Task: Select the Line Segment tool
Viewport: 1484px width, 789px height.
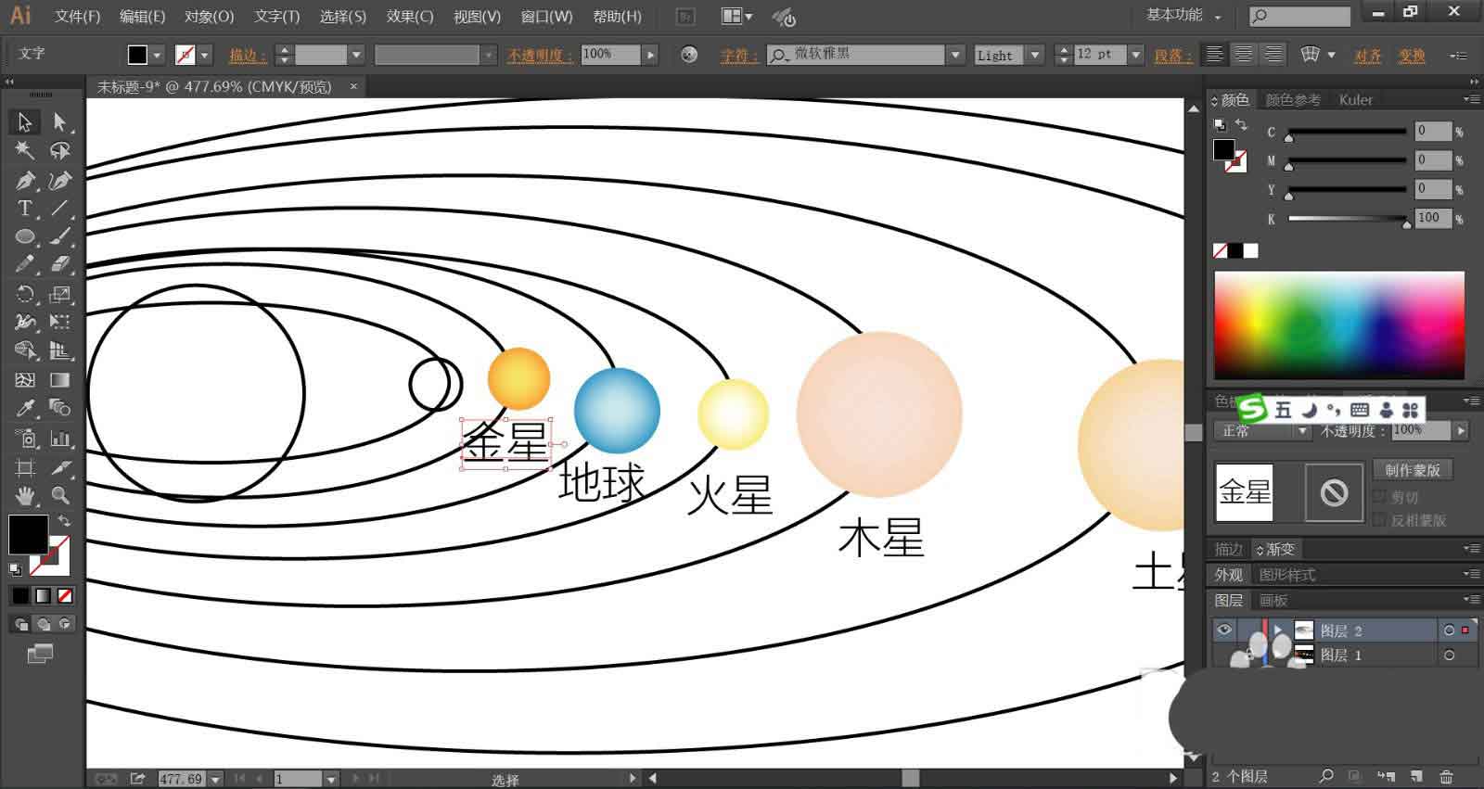Action: (x=60, y=209)
